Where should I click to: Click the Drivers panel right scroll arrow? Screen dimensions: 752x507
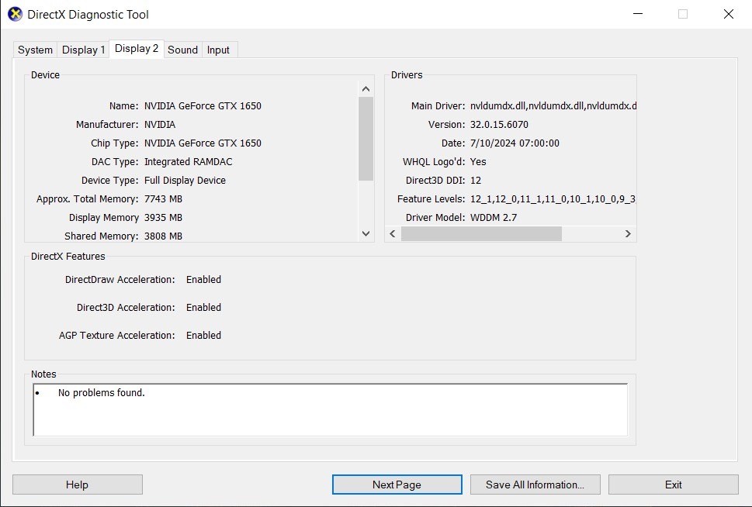[x=629, y=233]
